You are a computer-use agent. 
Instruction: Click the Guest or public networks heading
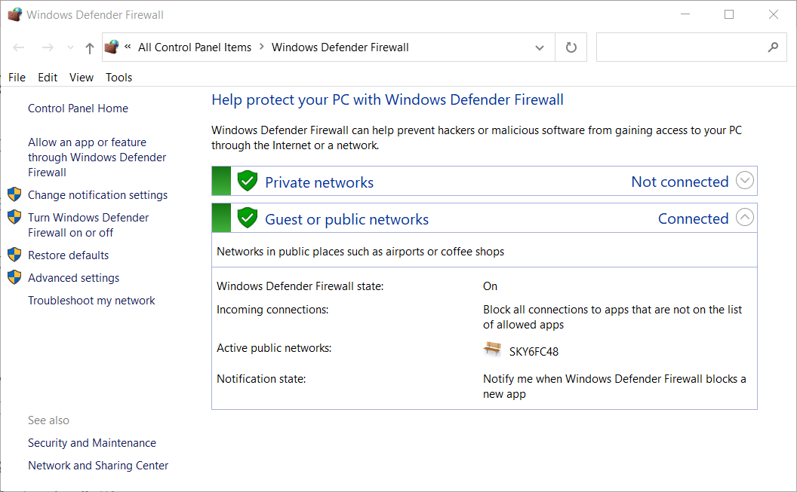(x=346, y=219)
